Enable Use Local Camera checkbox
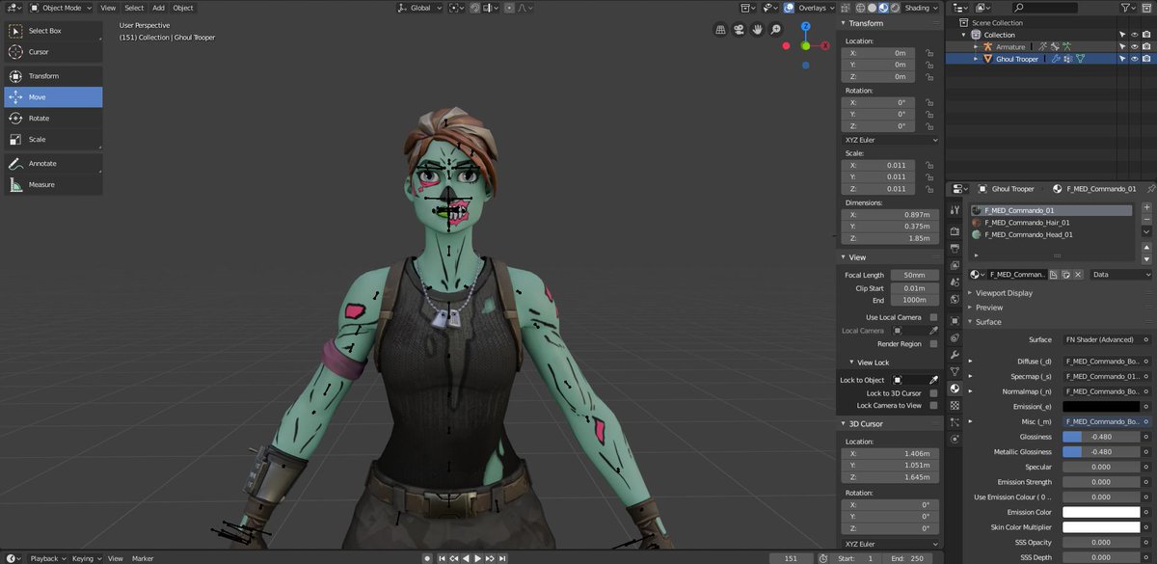 coord(933,317)
